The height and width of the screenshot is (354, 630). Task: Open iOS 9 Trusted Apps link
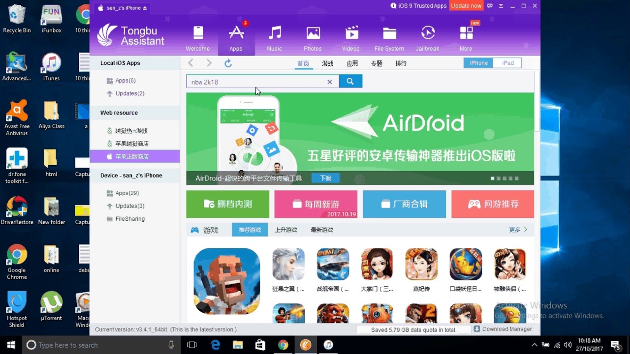[x=419, y=6]
